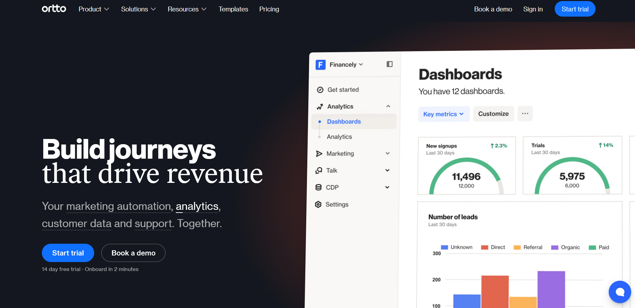Click Unknown blue legend swatch
The width and height of the screenshot is (635, 308).
pyautogui.click(x=445, y=248)
